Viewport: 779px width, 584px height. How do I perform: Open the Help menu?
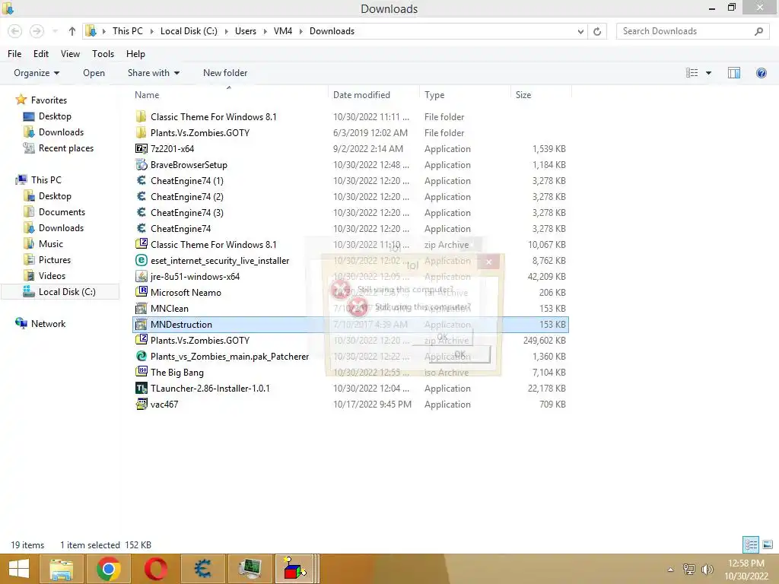tap(135, 54)
